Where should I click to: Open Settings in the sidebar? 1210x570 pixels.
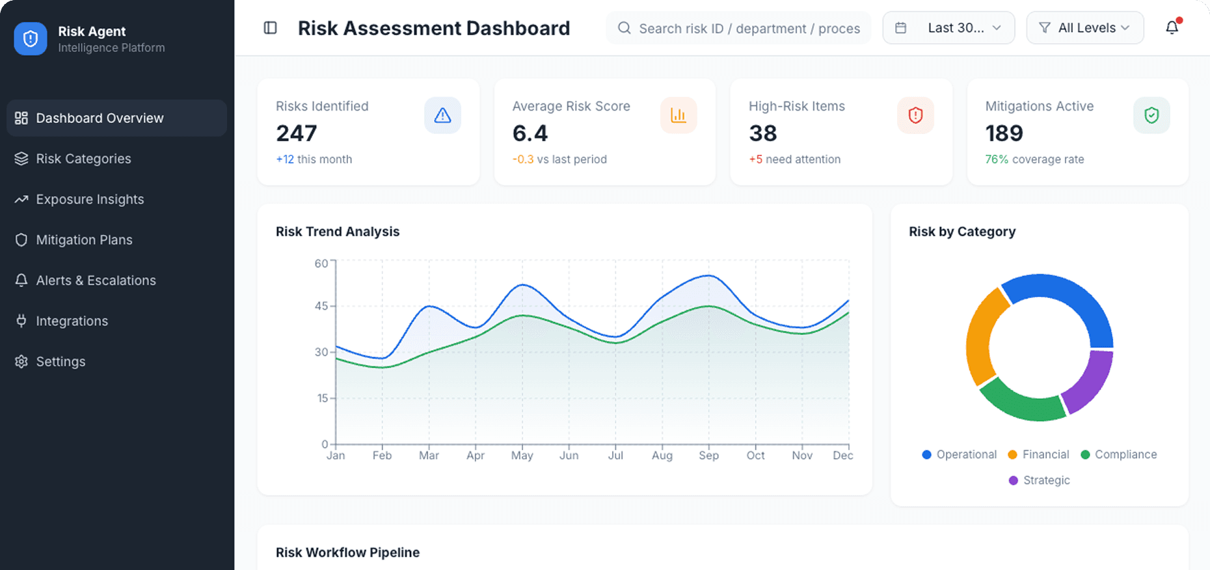pos(116,362)
